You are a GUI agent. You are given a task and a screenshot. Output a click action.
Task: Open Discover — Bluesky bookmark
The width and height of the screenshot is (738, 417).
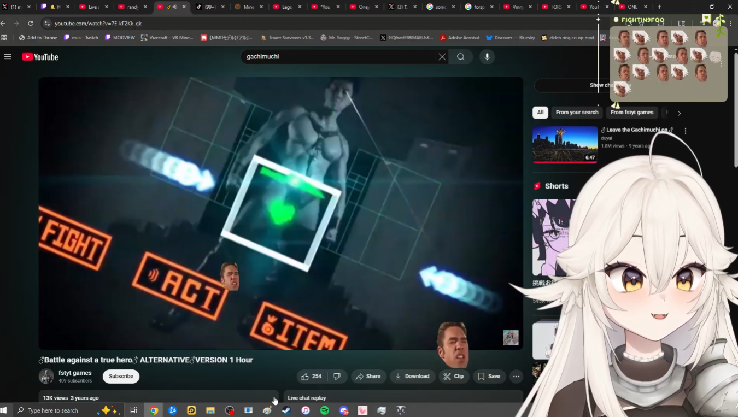pos(511,38)
